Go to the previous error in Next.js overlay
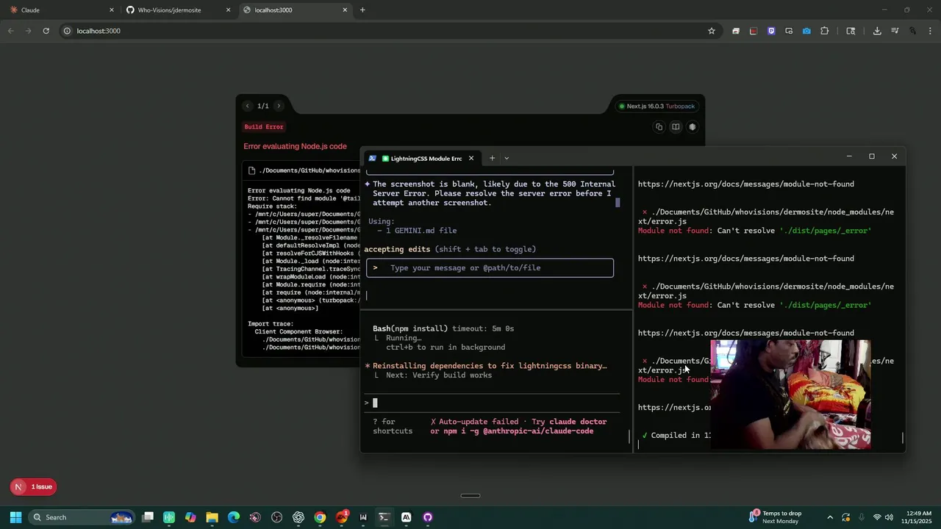Image resolution: width=941 pixels, height=529 pixels. click(x=248, y=106)
